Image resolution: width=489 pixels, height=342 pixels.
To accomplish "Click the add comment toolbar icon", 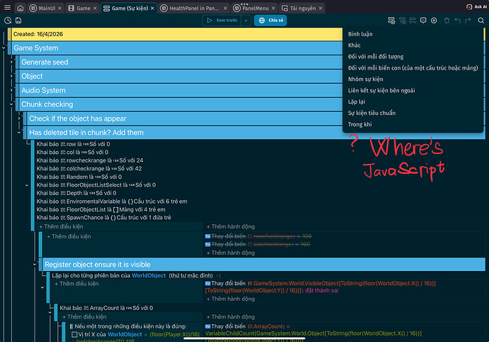I will coord(423,21).
